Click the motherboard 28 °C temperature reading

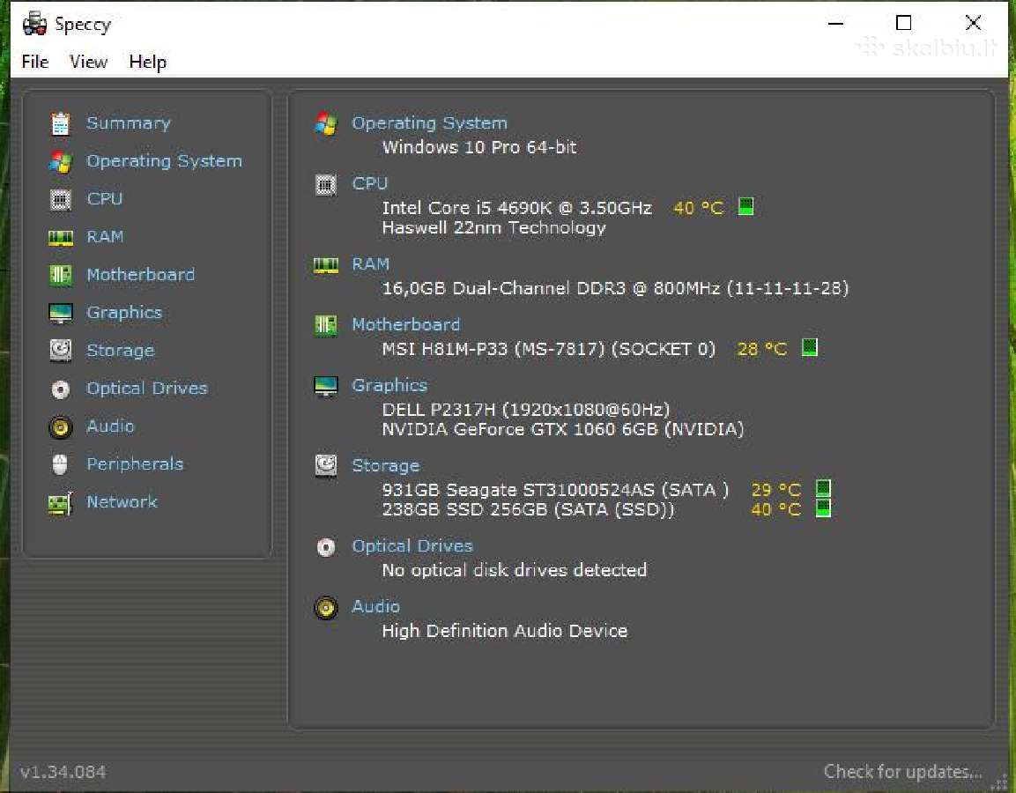coord(762,349)
